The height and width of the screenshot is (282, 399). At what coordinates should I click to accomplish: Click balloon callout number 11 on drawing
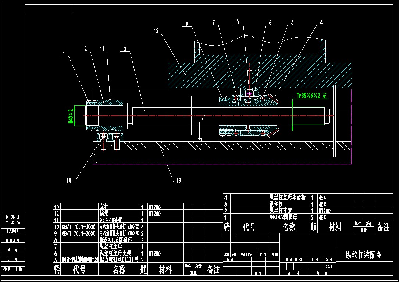102,49
